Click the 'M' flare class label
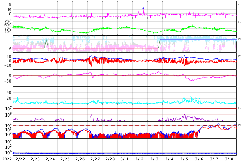This screenshot has width=243, height=162. click(x=10, y=10)
